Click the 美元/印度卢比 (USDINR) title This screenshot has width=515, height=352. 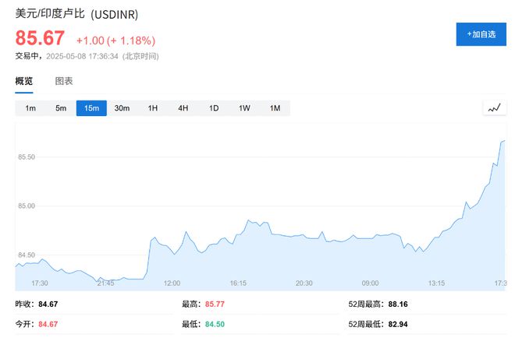64,15
